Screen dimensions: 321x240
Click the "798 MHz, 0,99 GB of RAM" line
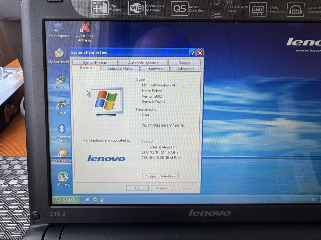(x=161, y=157)
